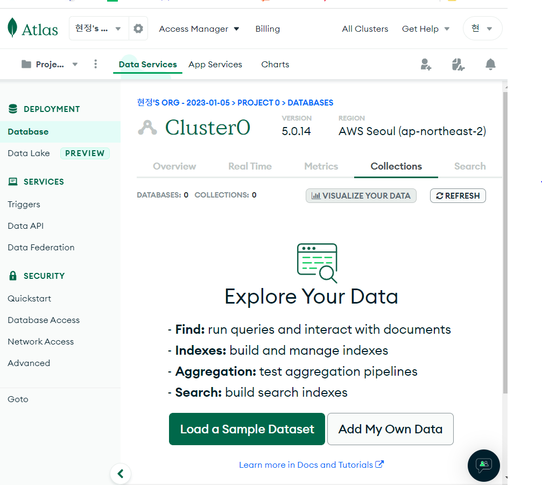Screen dimensions: 542x485
Task: Click the SERVICES section header
Action: click(44, 182)
